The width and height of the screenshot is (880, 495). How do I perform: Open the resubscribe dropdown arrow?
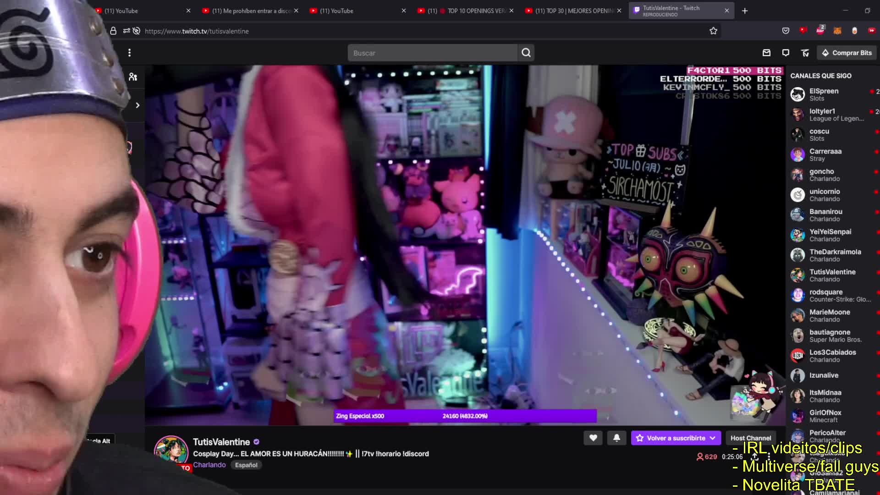pos(713,438)
